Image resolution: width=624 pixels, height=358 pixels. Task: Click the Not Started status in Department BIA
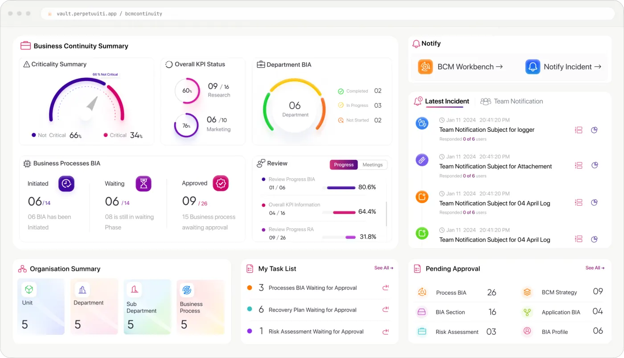357,120
